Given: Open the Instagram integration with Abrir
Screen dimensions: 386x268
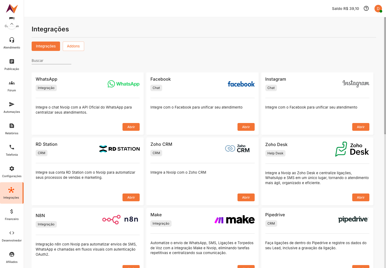Looking at the screenshot, I should point(361,127).
